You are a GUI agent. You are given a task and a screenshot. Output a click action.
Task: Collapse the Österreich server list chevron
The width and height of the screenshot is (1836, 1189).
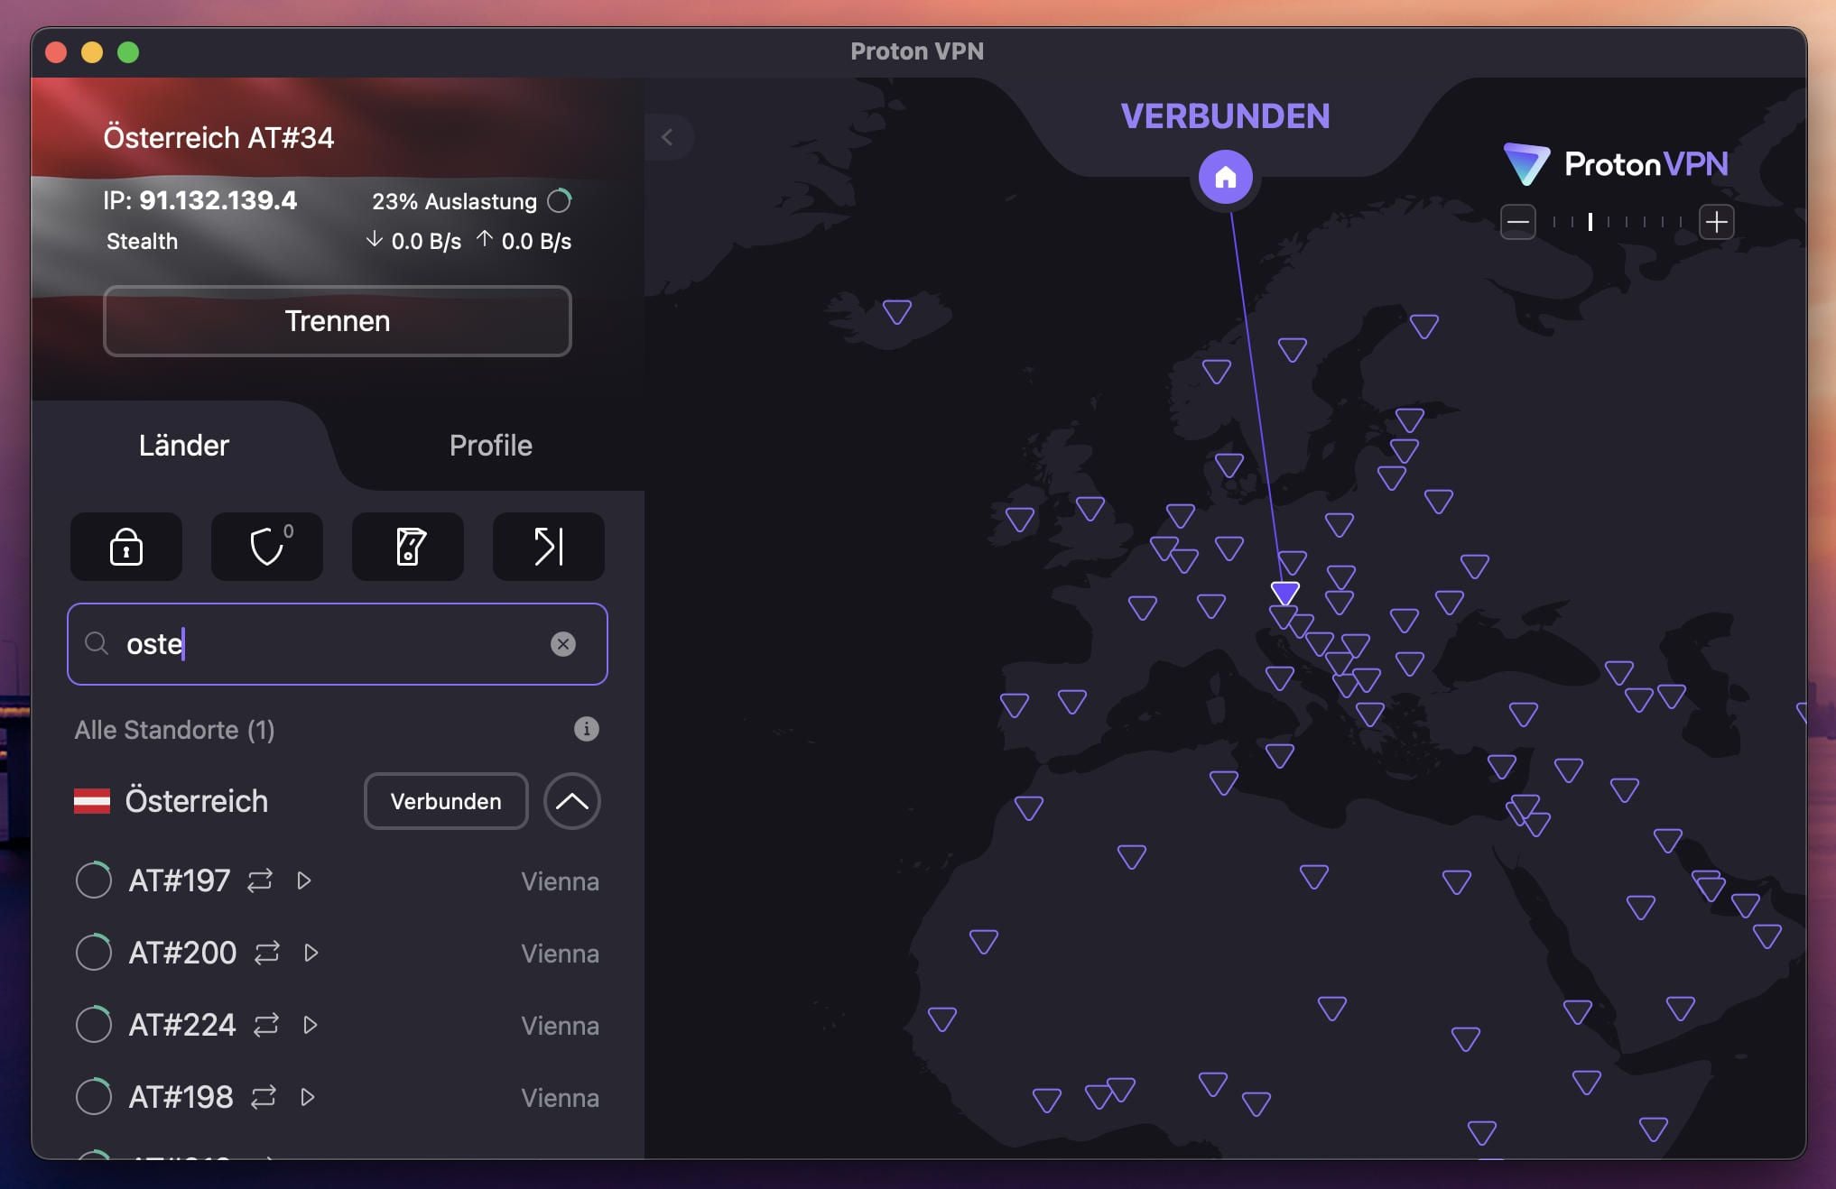click(x=572, y=801)
